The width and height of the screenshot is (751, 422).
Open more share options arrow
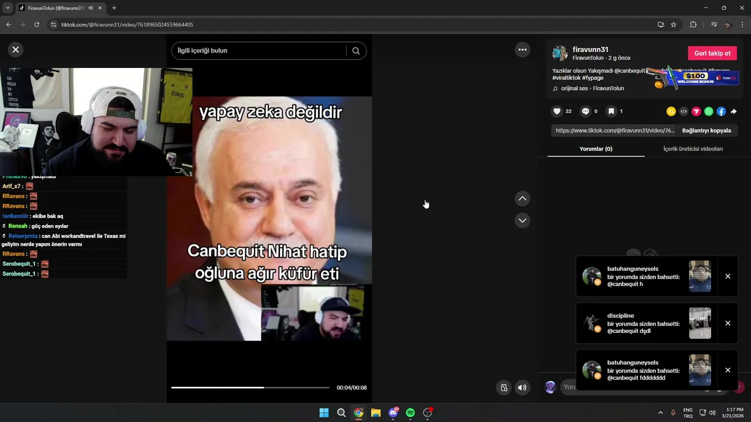(733, 111)
